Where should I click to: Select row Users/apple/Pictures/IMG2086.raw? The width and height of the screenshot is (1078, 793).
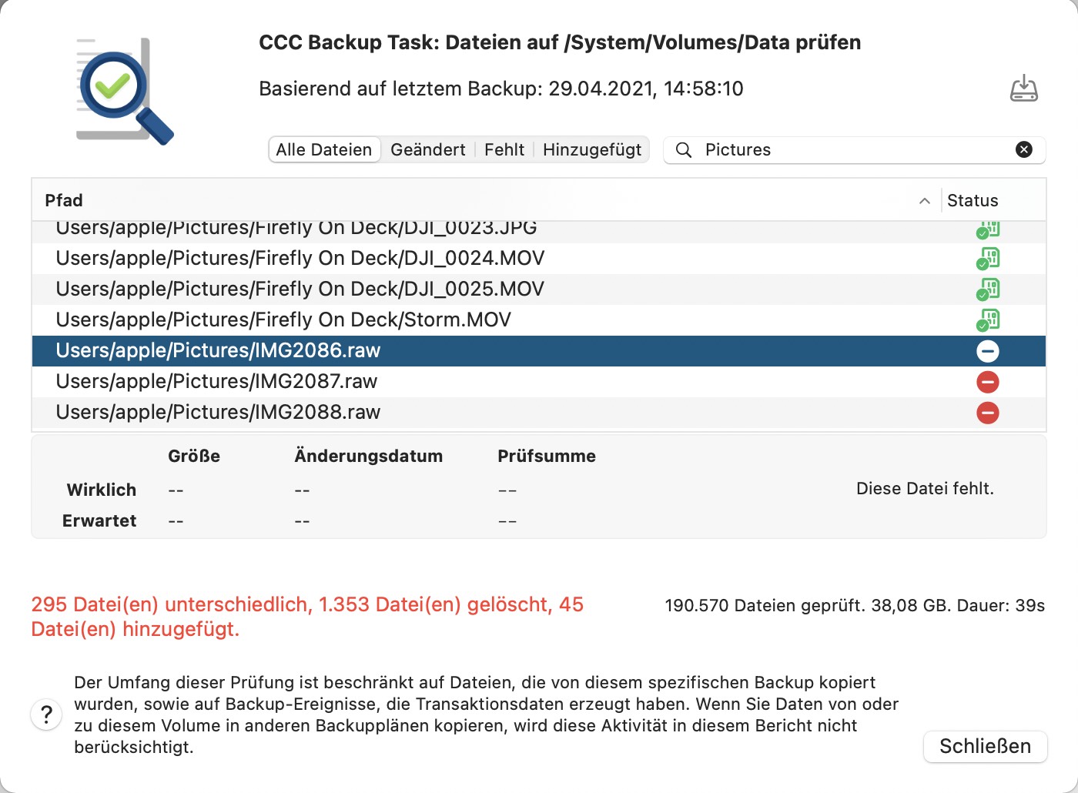[x=539, y=351]
